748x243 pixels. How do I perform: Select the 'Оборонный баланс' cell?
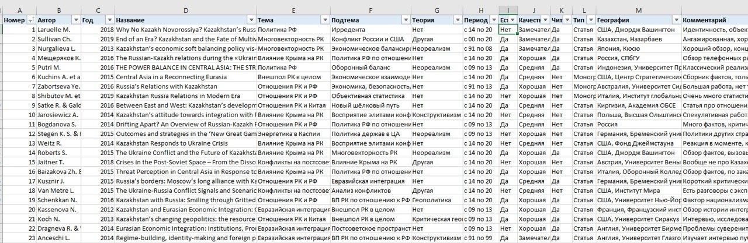[370, 68]
